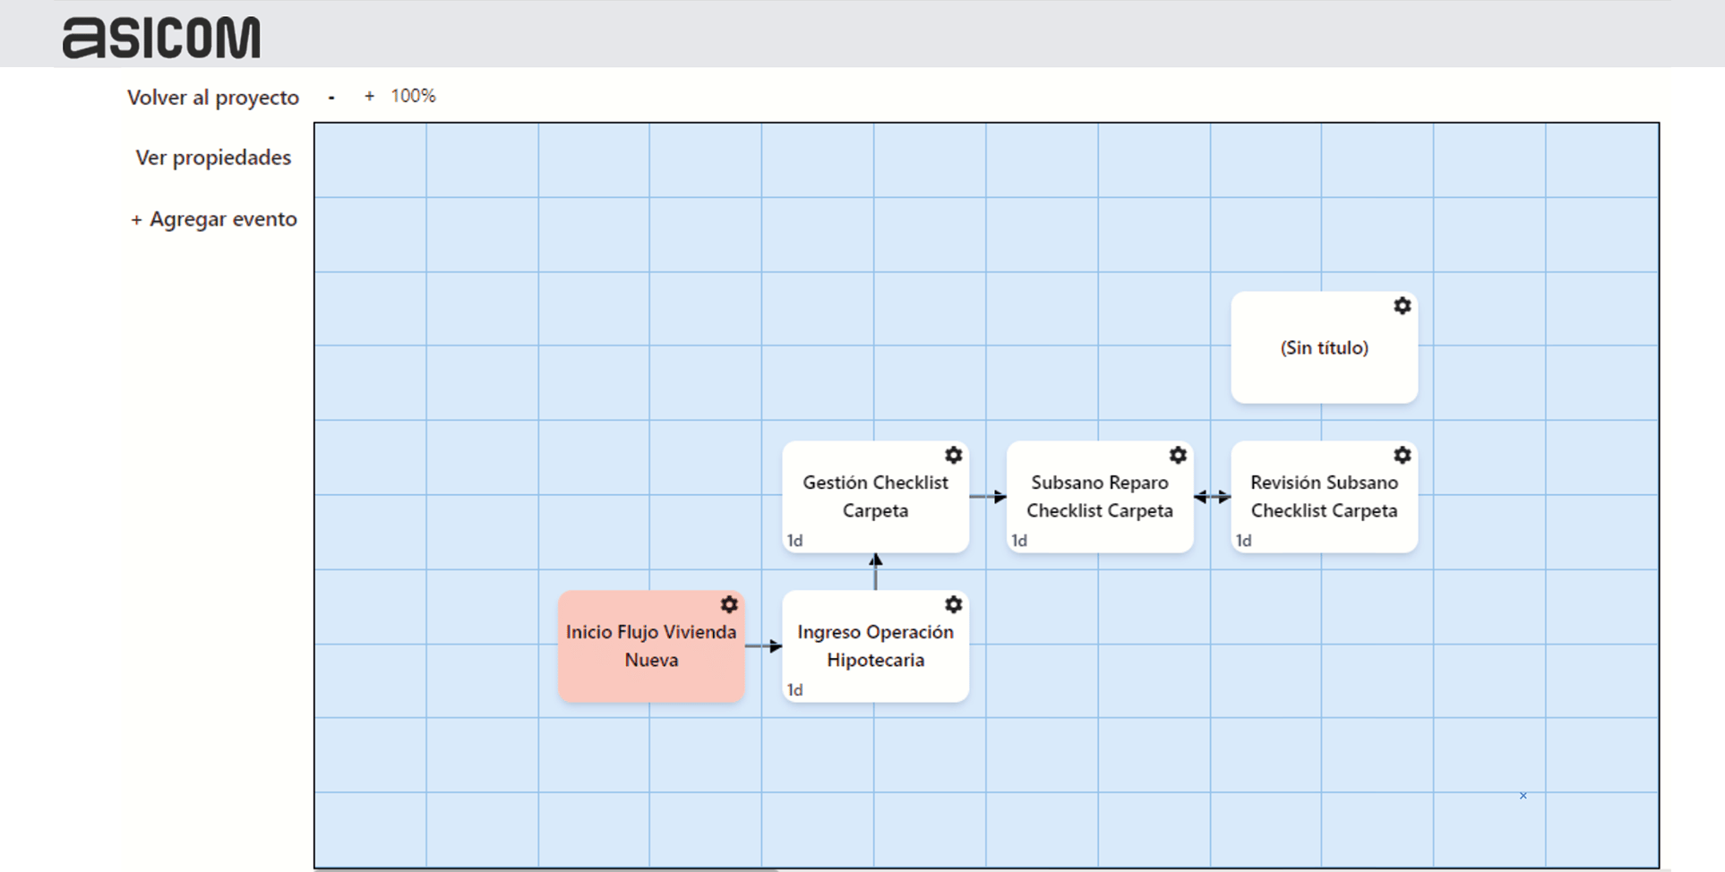Select the Revisión Subsano Checklist Carpeta node
1725x872 pixels.
1324,497
